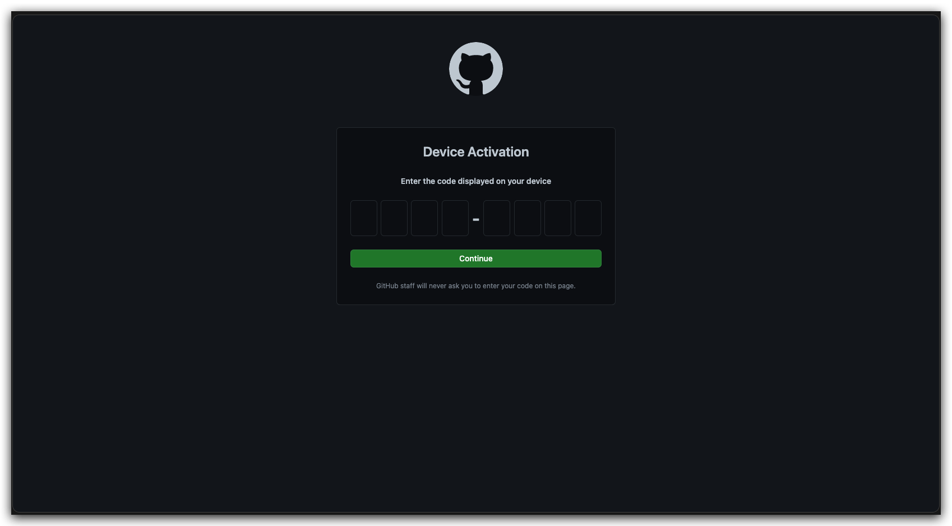This screenshot has width=952, height=526.
Task: Focus the first code character box
Action: (x=364, y=218)
